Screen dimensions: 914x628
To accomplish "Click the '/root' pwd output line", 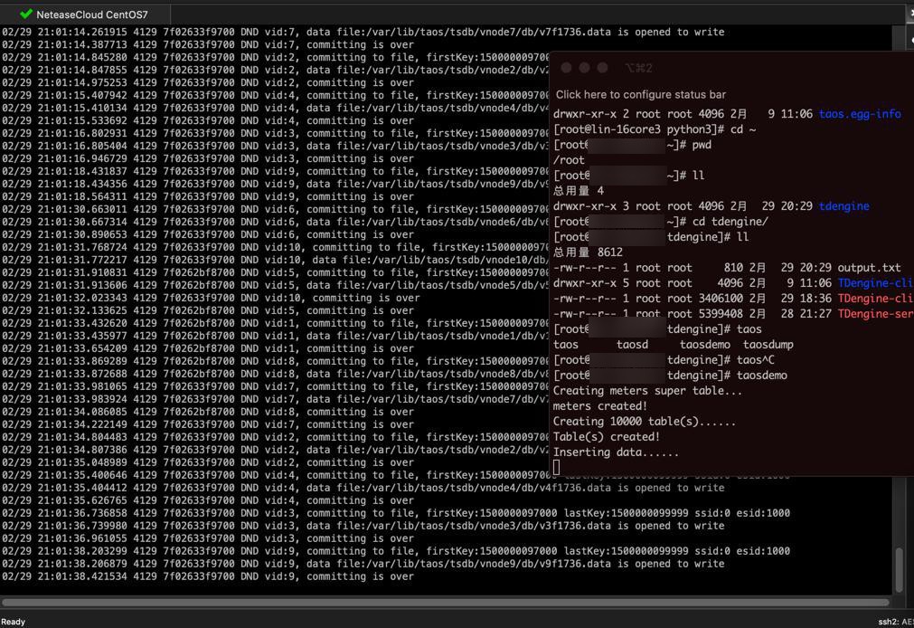I will coord(569,160).
